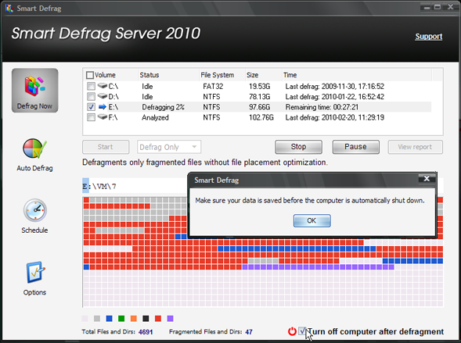Stop the running defragmentation

(298, 147)
